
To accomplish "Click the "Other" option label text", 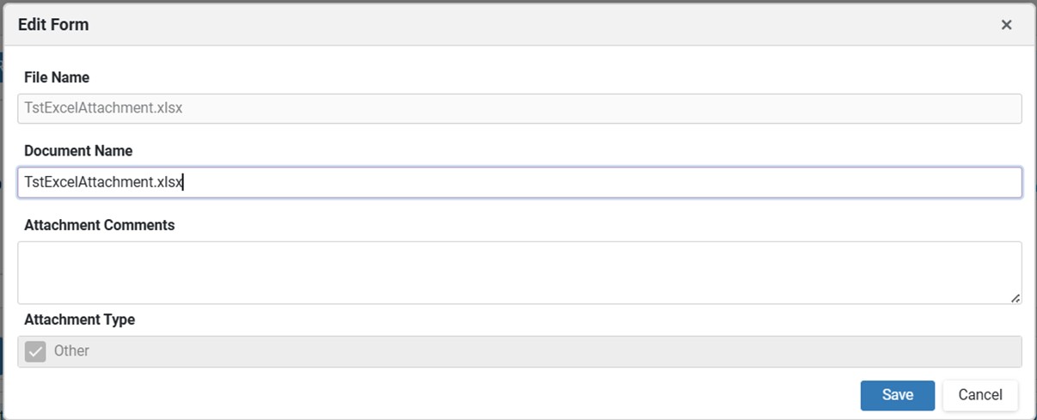I will [x=71, y=351].
